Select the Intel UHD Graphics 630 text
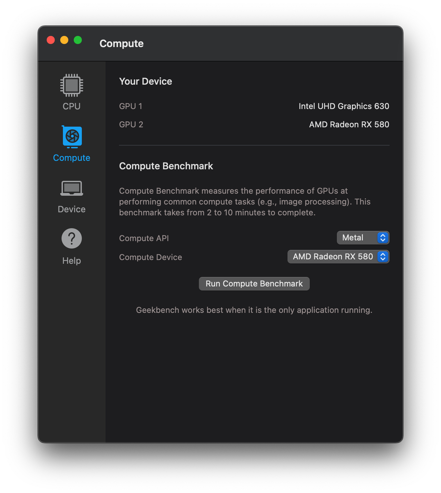Viewport: 441px width, 493px height. [x=344, y=106]
